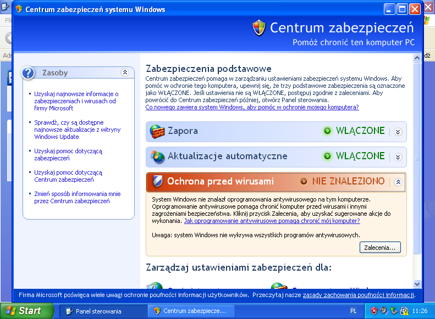435x319 pixels.
Task: Expand the Zapora section chevron
Action: click(x=398, y=132)
